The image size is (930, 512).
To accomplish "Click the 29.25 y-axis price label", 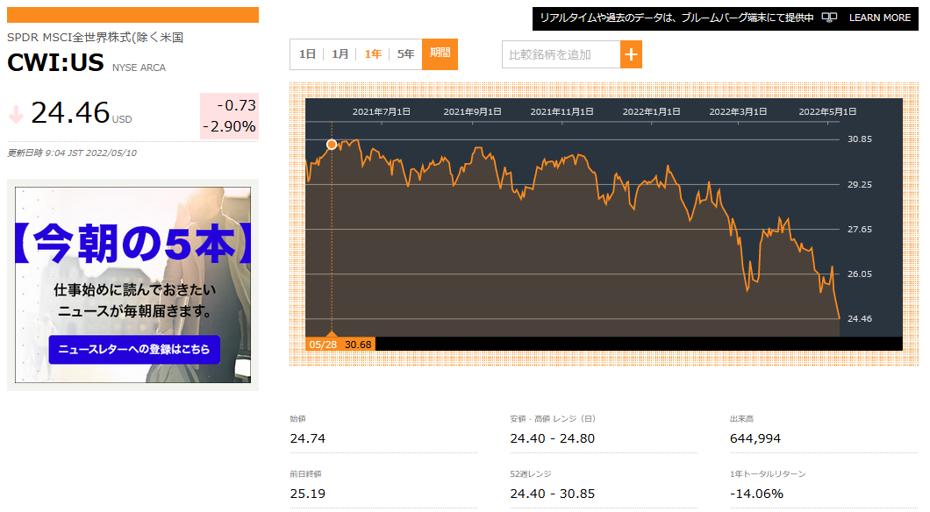I will [860, 184].
